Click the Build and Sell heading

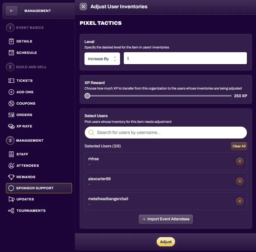pos(31,67)
